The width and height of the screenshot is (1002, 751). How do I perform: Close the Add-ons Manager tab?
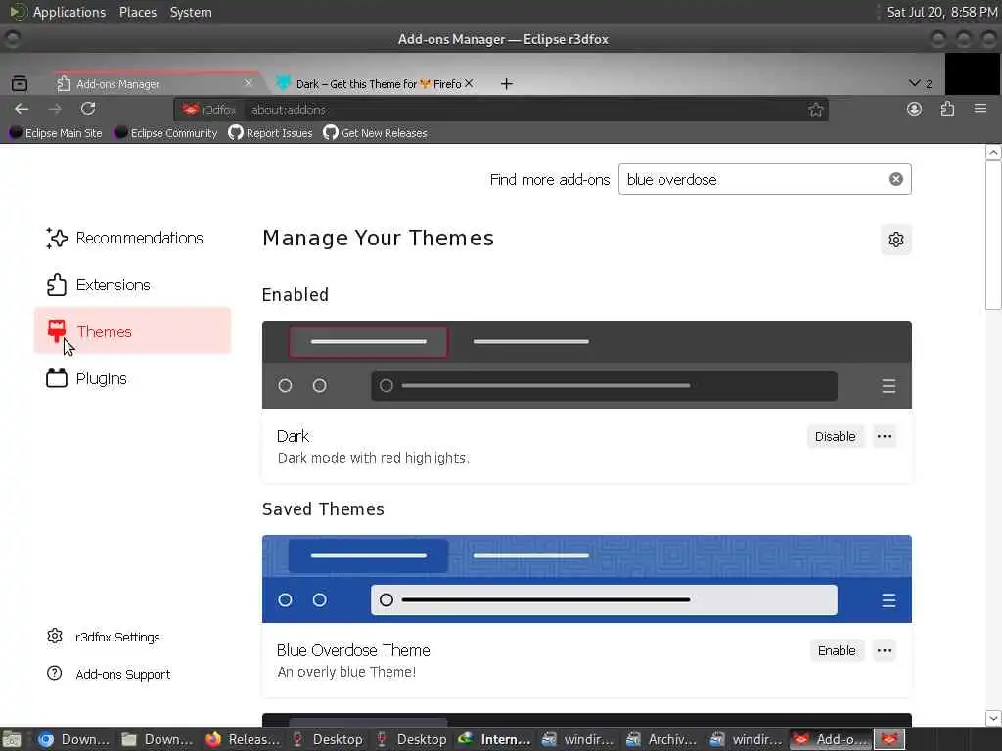click(248, 84)
